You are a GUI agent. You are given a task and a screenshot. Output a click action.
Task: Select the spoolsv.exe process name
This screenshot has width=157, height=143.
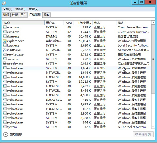(x=15, y=64)
